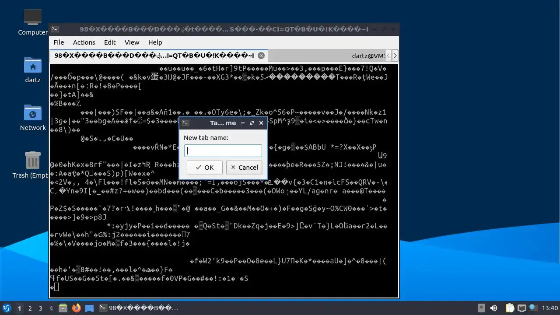Image resolution: width=560 pixels, height=315 pixels.
Task: Launch Firefox from the panel
Action: click(77, 308)
